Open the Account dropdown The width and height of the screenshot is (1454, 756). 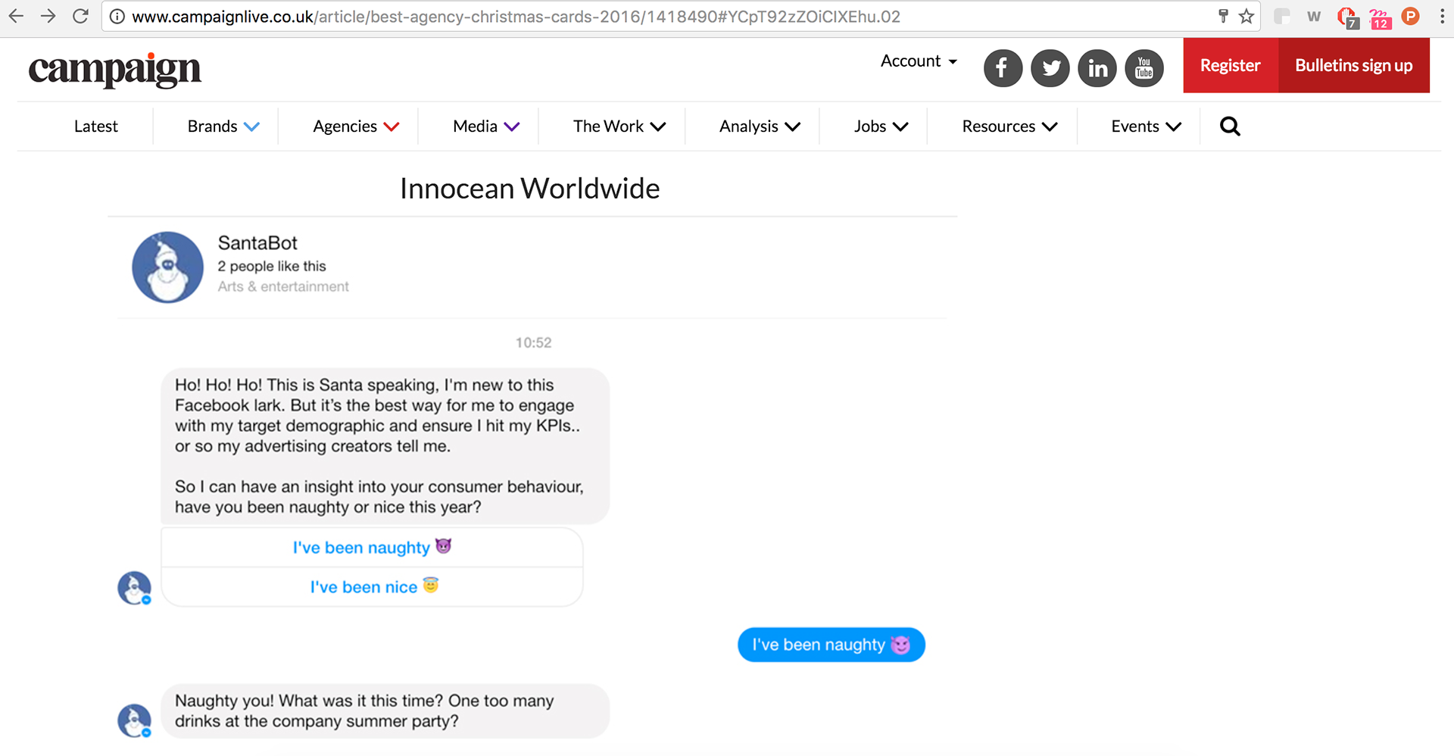[x=919, y=61]
